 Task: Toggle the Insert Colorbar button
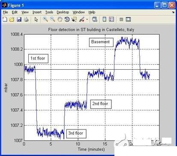coord(105,19)
